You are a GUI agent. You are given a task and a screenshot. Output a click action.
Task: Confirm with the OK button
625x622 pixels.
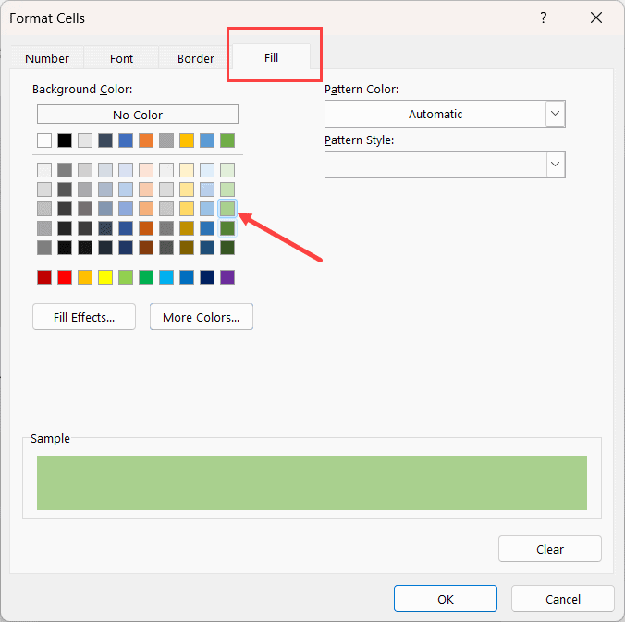[x=446, y=599]
